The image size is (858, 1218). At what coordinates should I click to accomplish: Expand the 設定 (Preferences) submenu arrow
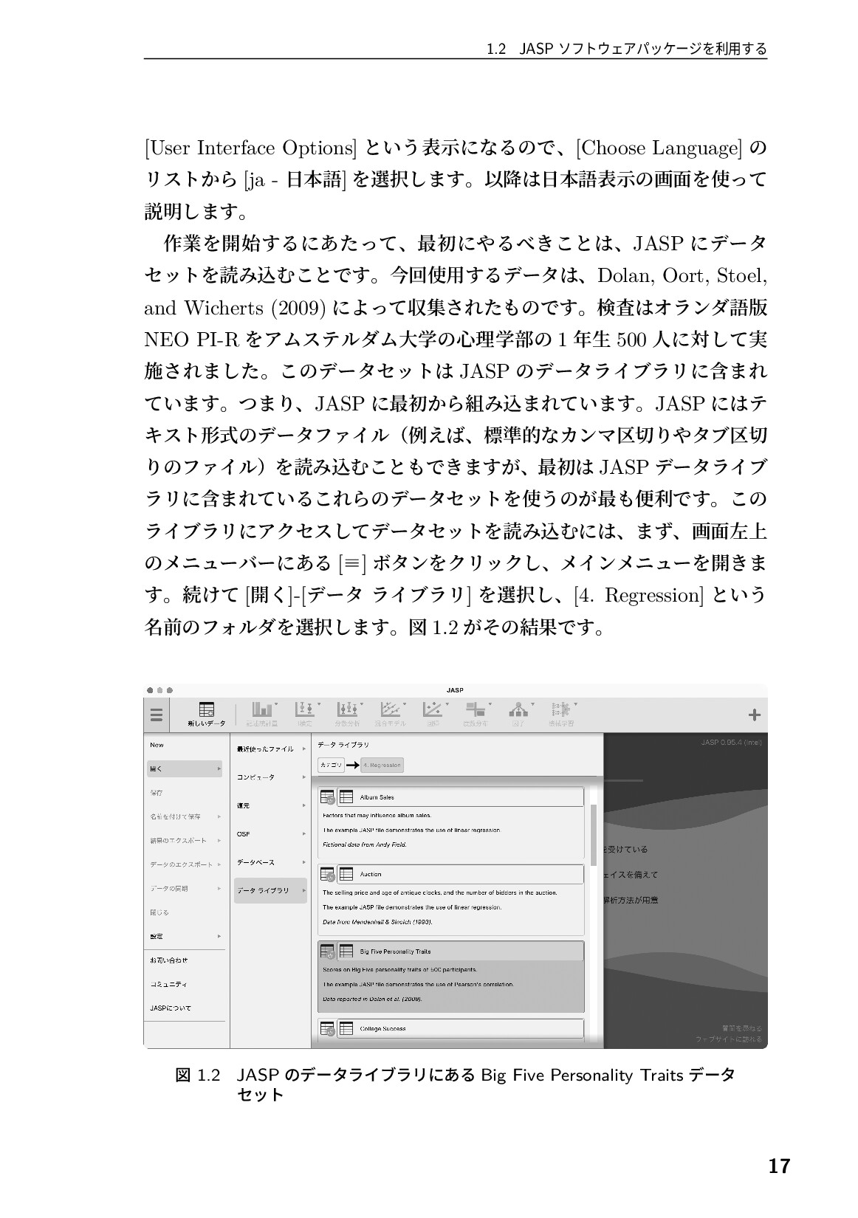pyautogui.click(x=219, y=936)
